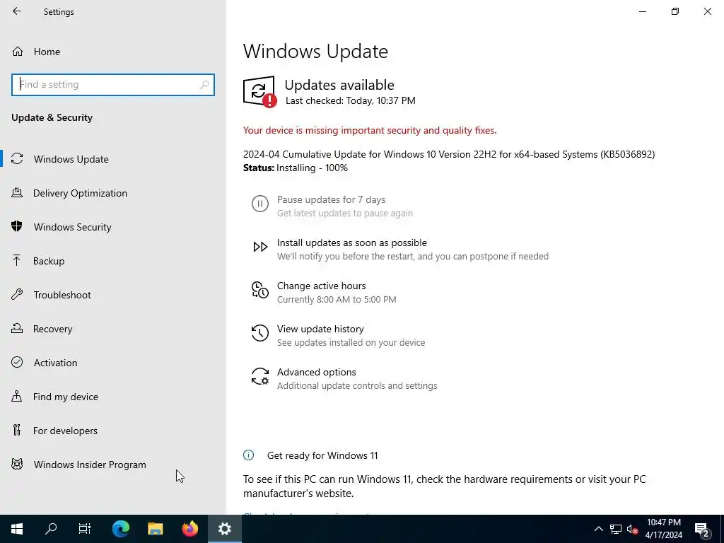The image size is (724, 543).
Task: Open the Activation settings page
Action: (x=113, y=363)
